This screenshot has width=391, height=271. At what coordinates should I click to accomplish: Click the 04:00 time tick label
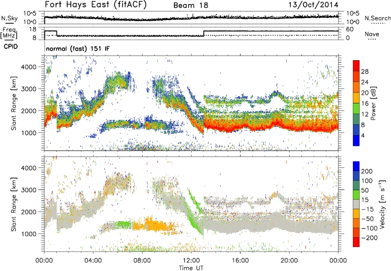(93, 261)
